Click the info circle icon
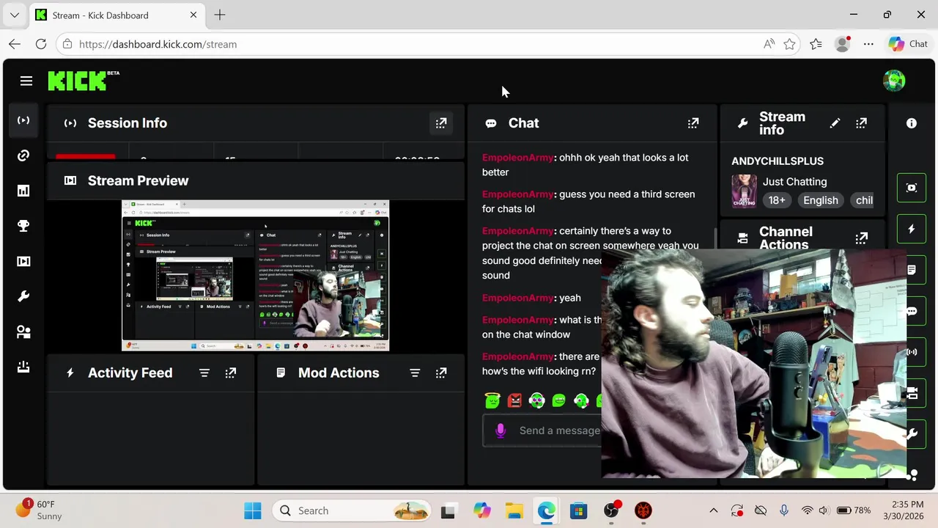The width and height of the screenshot is (938, 528). pyautogui.click(x=912, y=123)
